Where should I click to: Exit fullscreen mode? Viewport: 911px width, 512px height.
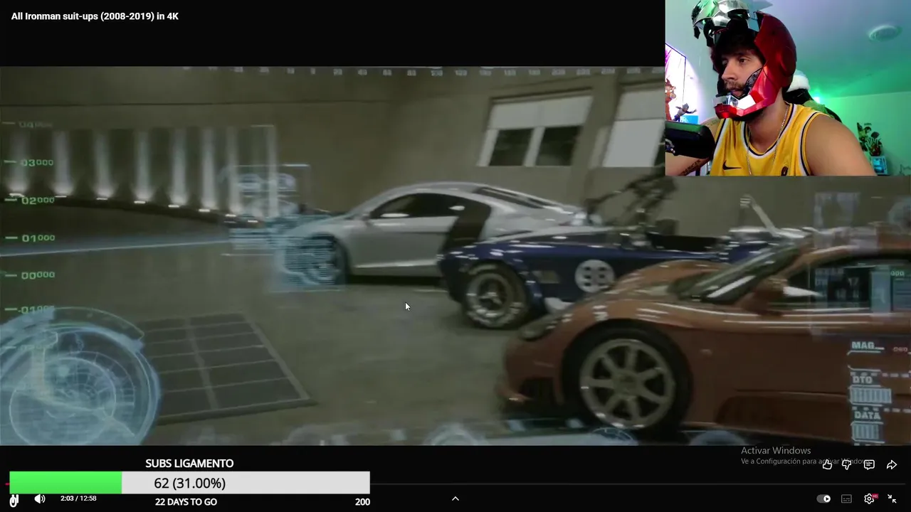click(x=892, y=499)
